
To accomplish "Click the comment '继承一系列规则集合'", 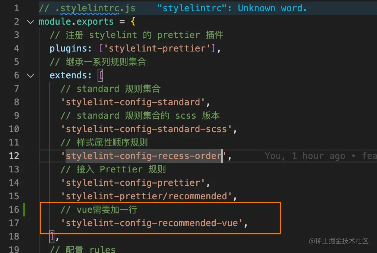I will coord(98,62).
